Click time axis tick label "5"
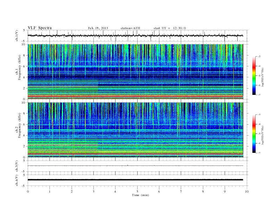 point(137,191)
